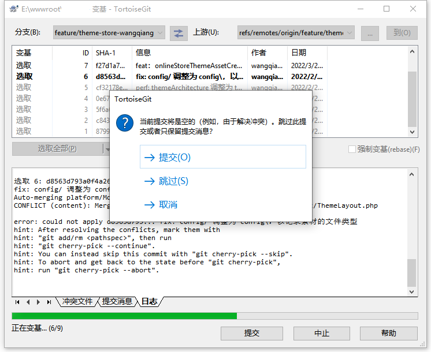Click the 作者 column header
431x352 pixels.
267,53
